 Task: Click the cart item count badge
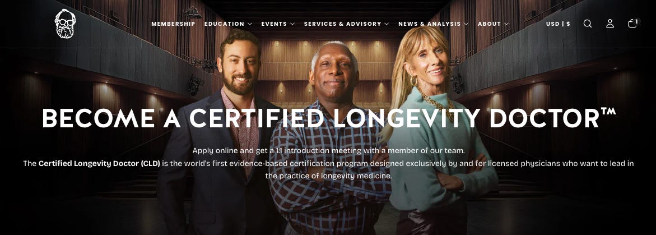(637, 21)
